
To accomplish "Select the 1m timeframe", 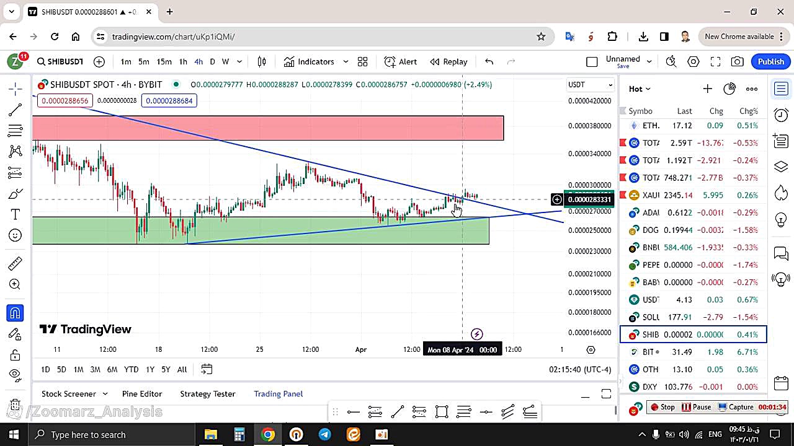I will point(126,61).
